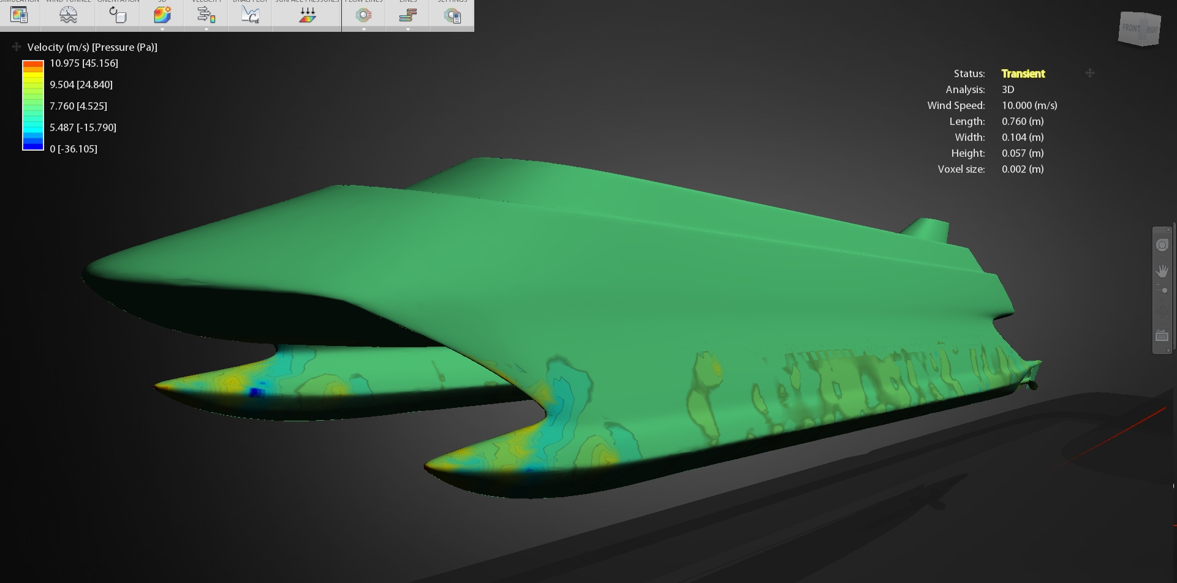Click the color scale legend bar
Image resolution: width=1177 pixels, height=583 pixels.
33,105
